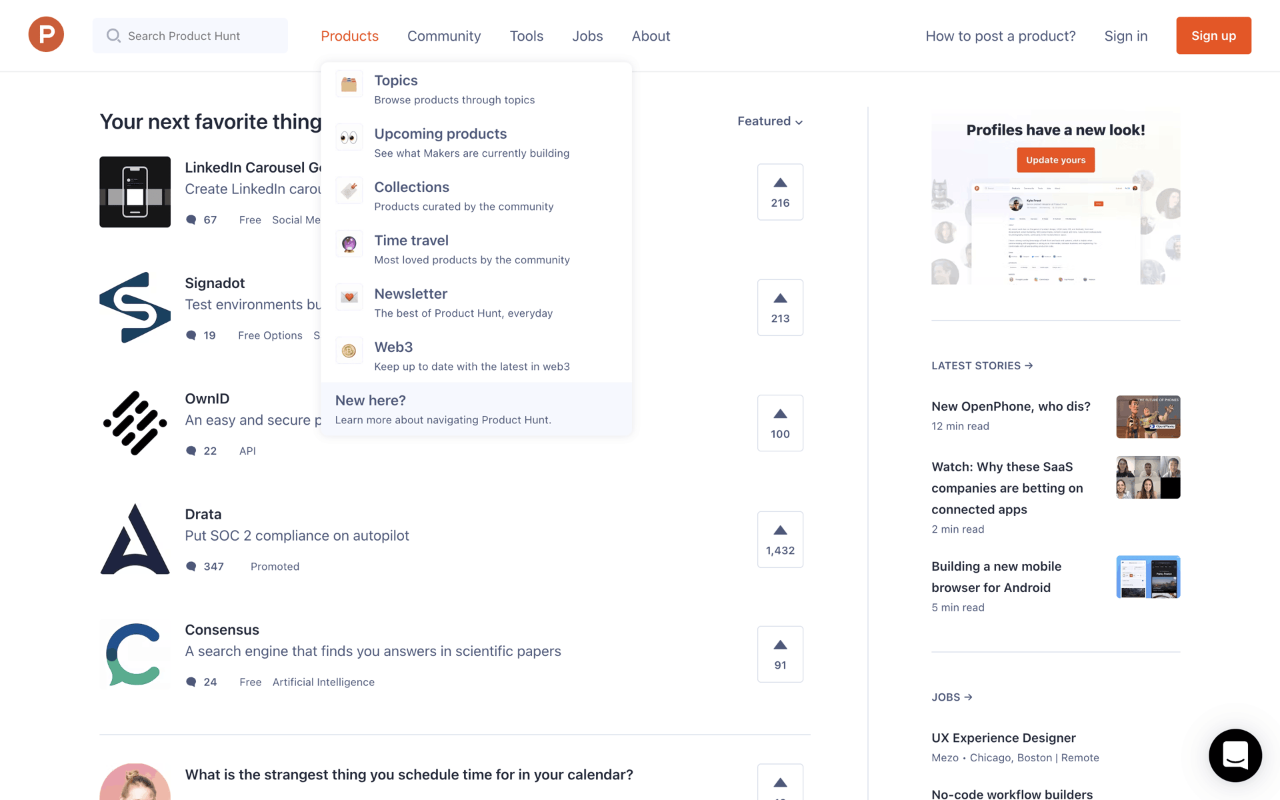Open the Products menu
This screenshot has height=800, width=1280.
(349, 36)
